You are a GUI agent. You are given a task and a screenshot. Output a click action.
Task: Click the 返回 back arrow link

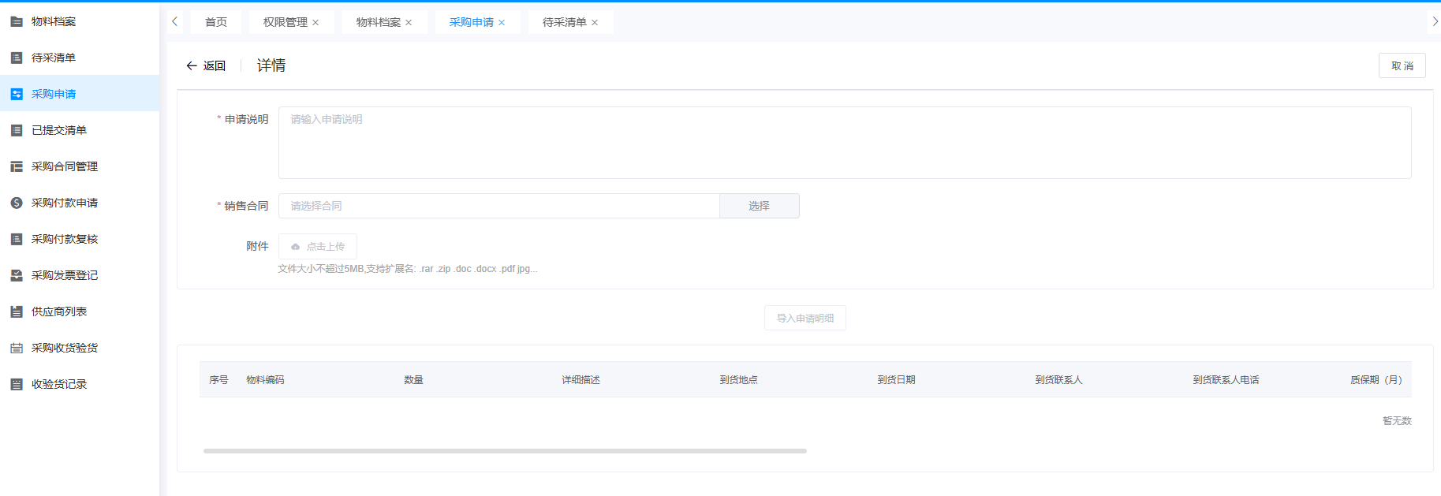pos(205,65)
